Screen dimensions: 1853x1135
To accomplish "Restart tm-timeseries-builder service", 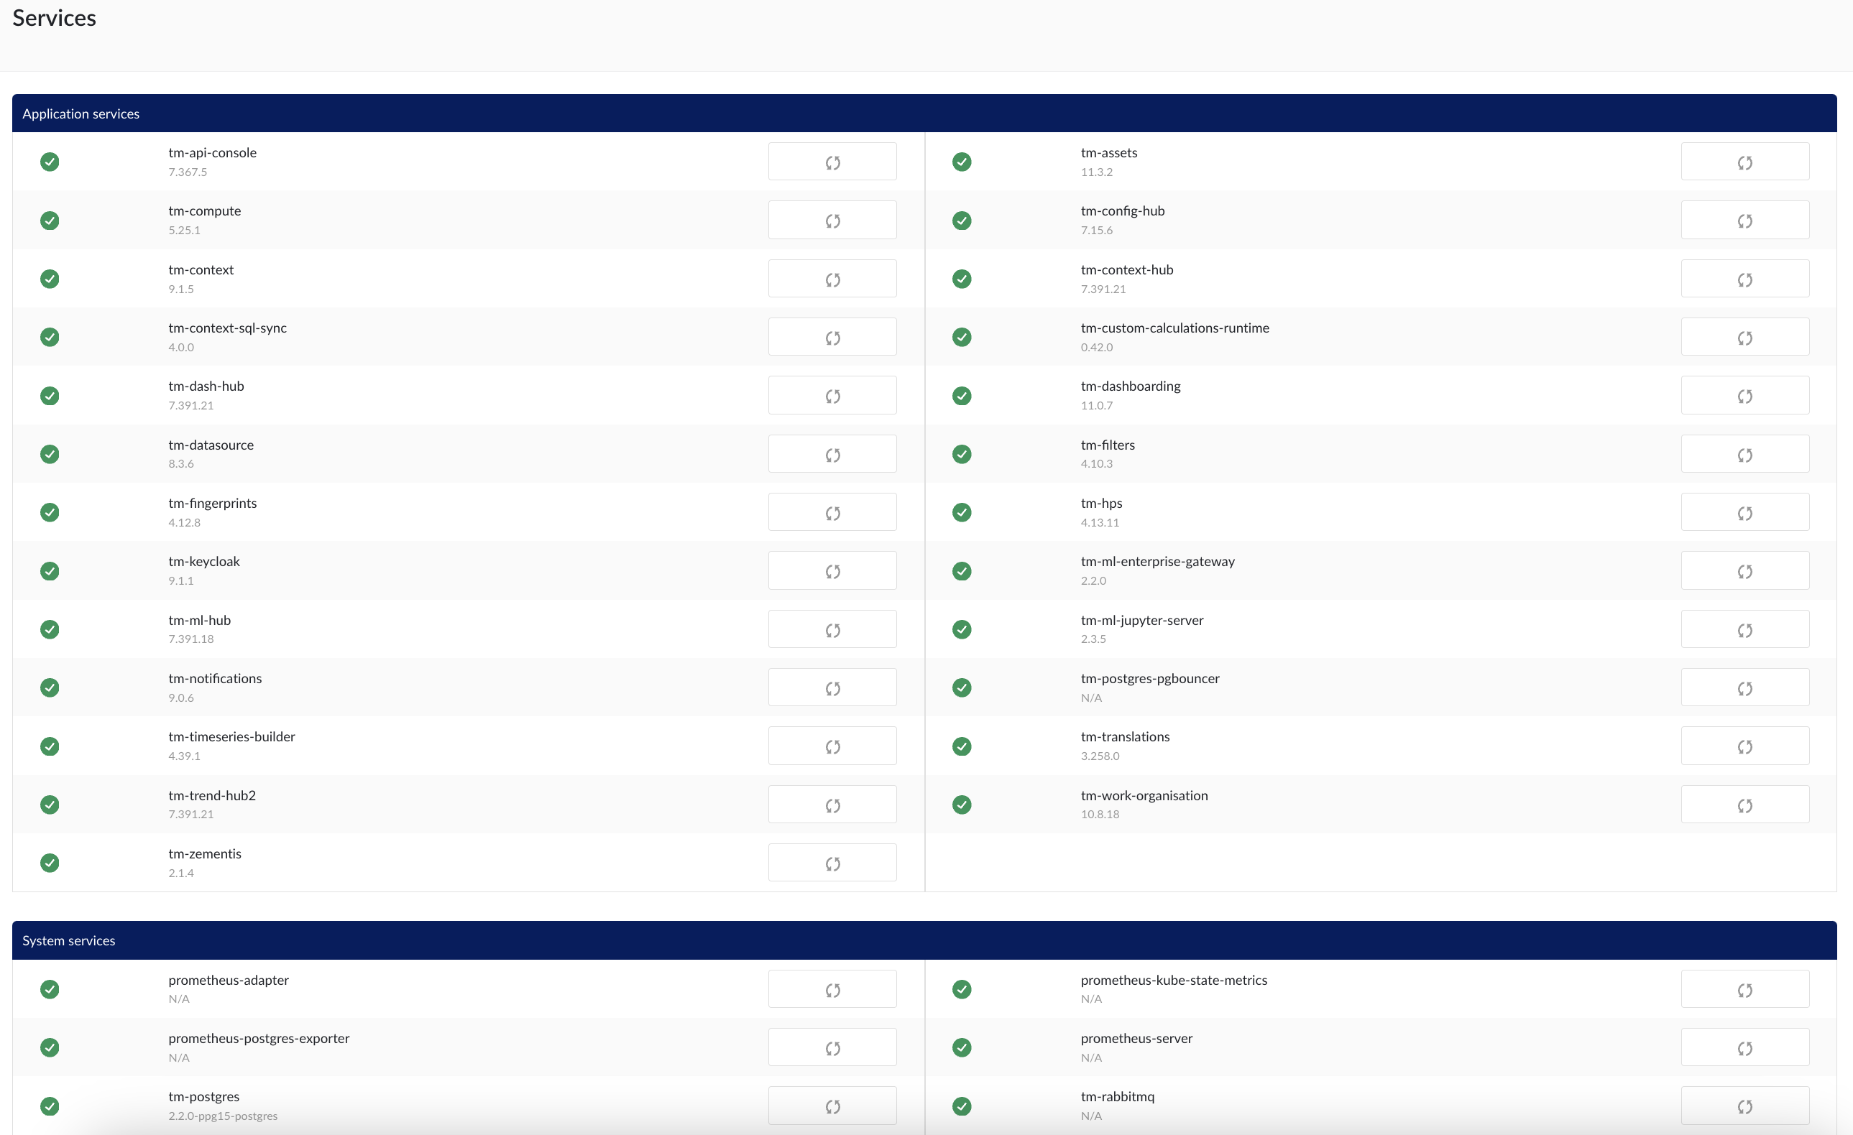I will (x=832, y=746).
